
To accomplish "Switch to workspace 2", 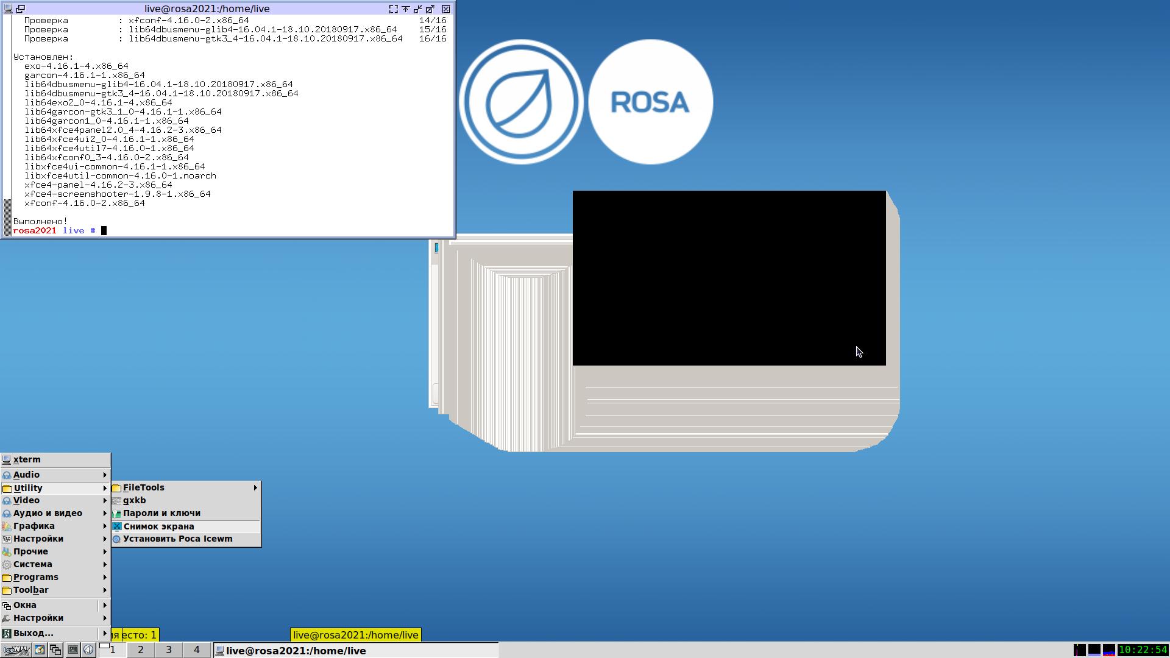I will 141,650.
